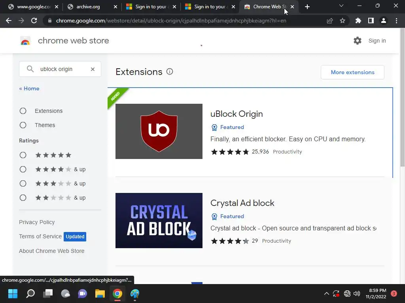Open the Crystal Ad Block thumbnail
Screen dimensions: 405x303
[159, 221]
